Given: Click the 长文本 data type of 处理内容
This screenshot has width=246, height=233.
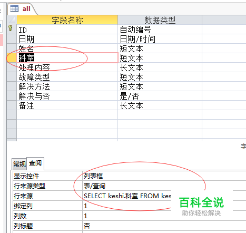Looking at the screenshot, I should [x=160, y=67].
